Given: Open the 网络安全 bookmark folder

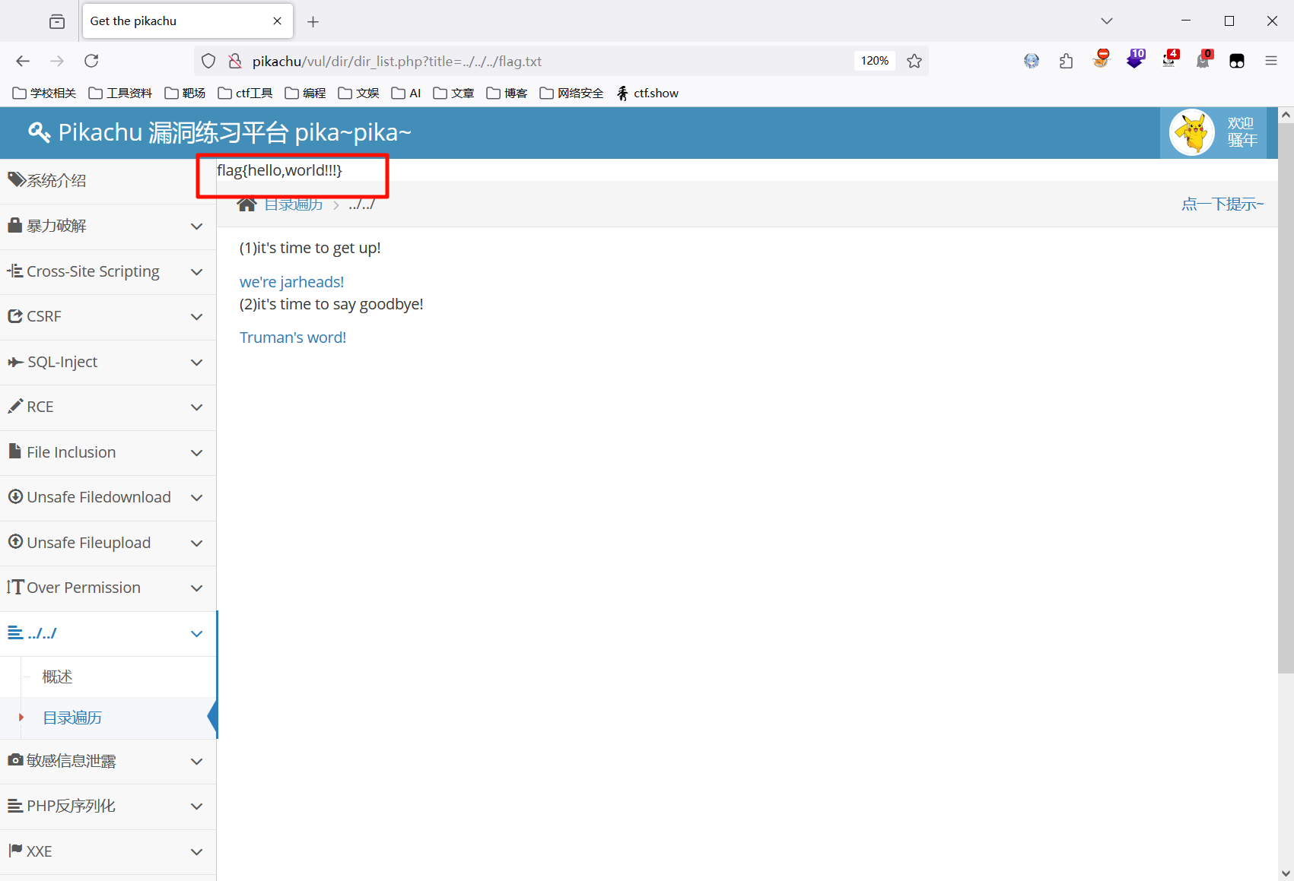Looking at the screenshot, I should pyautogui.click(x=572, y=93).
